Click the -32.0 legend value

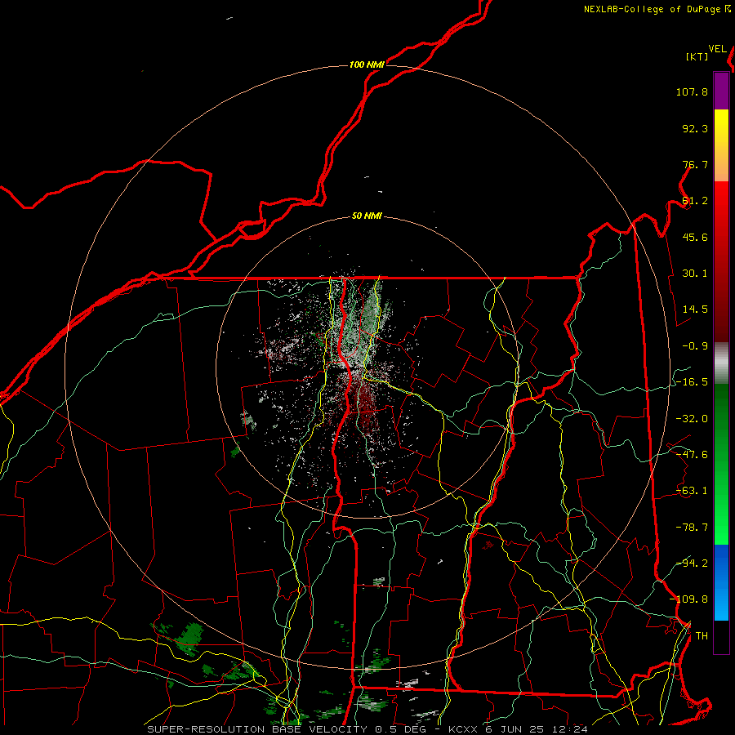coord(692,418)
